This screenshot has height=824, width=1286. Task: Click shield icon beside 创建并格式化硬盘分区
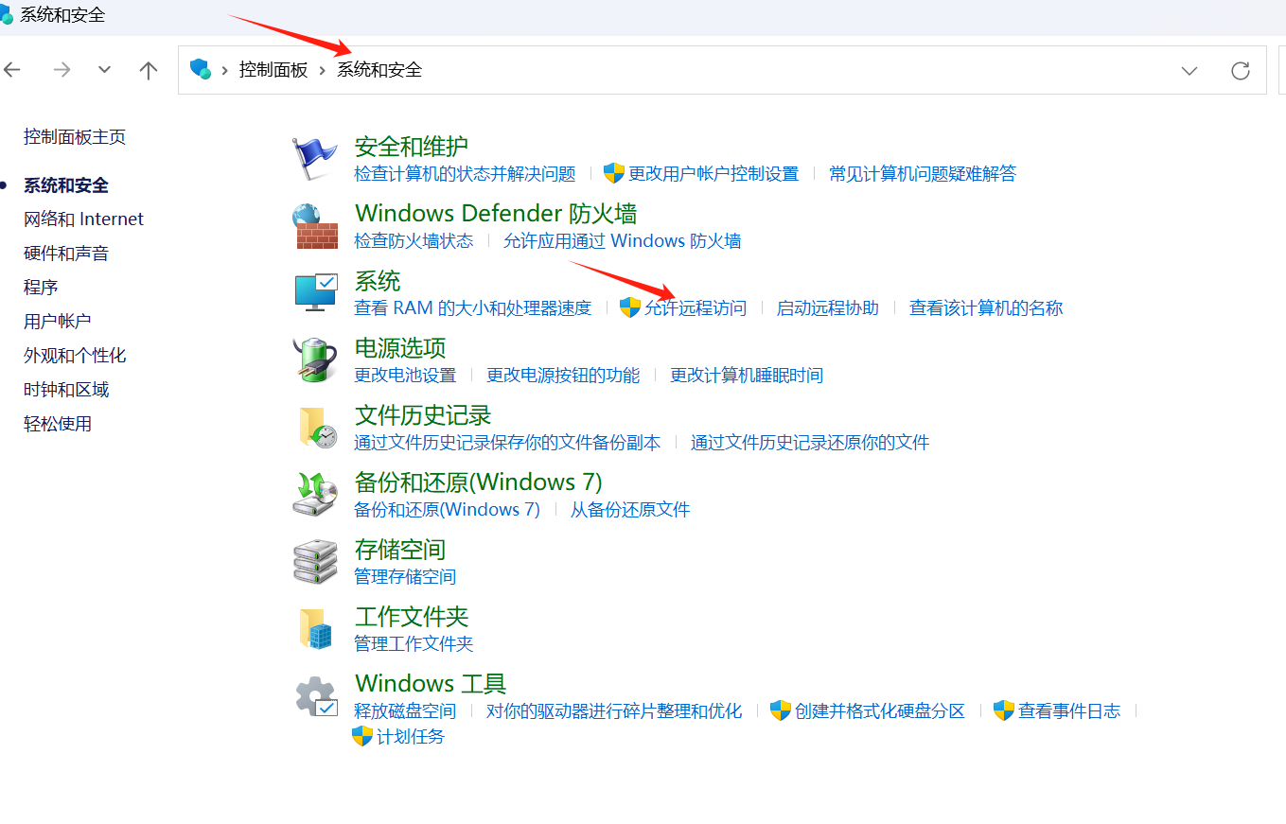781,710
